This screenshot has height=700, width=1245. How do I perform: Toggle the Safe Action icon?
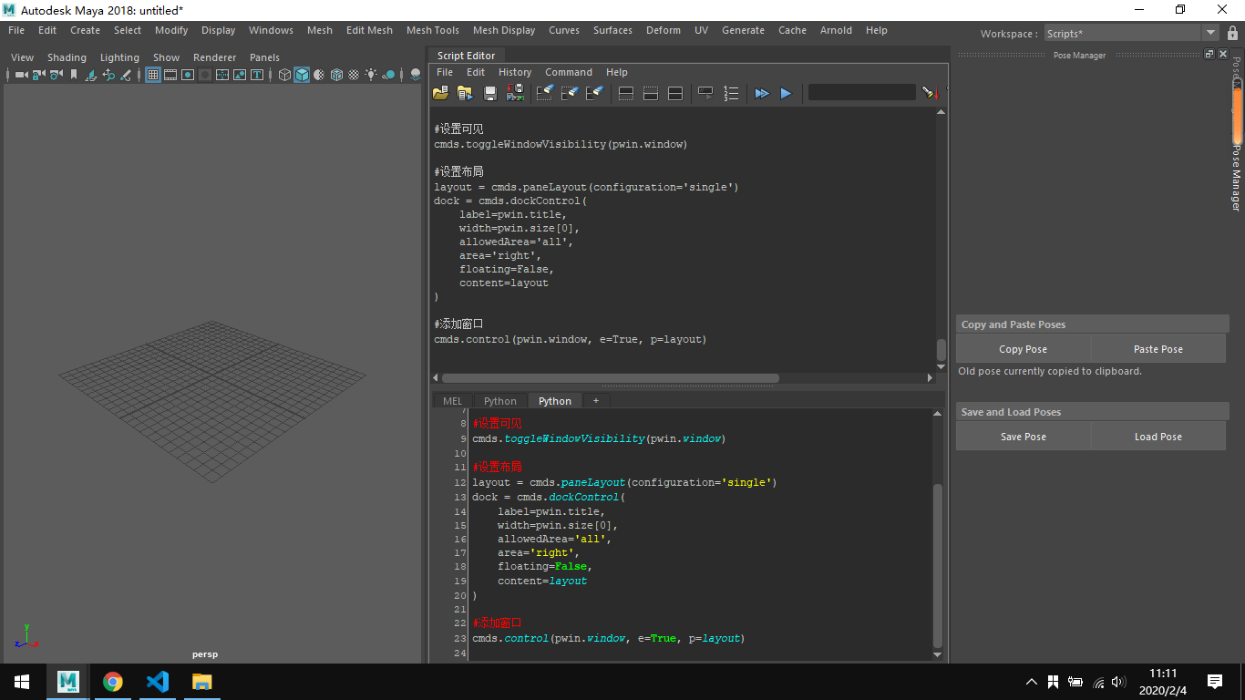pos(240,75)
